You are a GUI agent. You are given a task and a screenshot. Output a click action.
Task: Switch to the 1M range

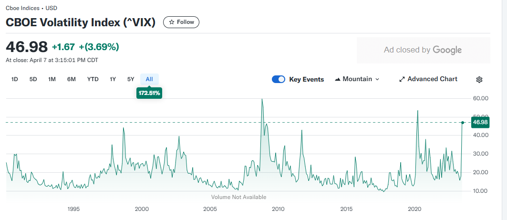coord(52,79)
